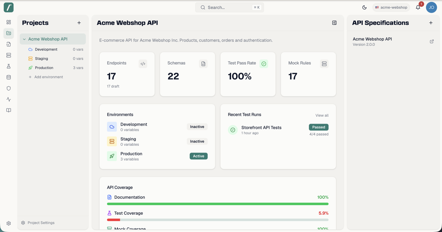Screen dimensions: 442x232
Task: Click the Test Coverage flask icon
Action: [x=109, y=213]
